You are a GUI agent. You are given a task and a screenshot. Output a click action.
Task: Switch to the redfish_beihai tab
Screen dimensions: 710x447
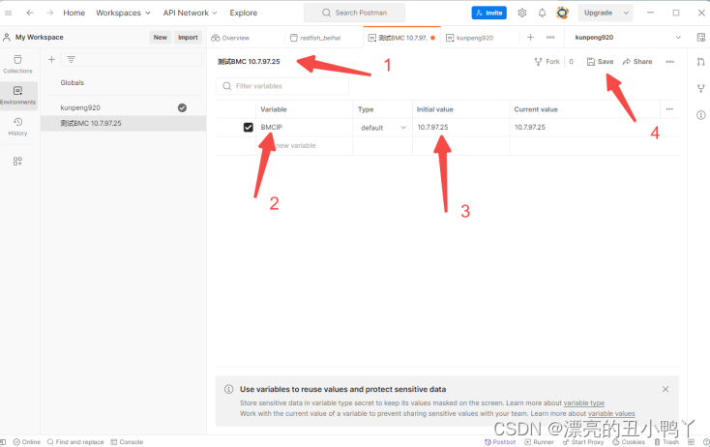(x=316, y=38)
